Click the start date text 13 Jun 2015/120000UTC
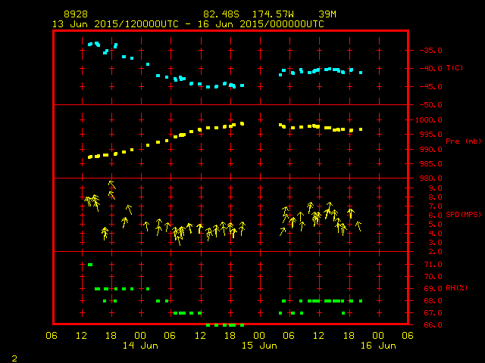The image size is (485, 363). tap(115, 24)
